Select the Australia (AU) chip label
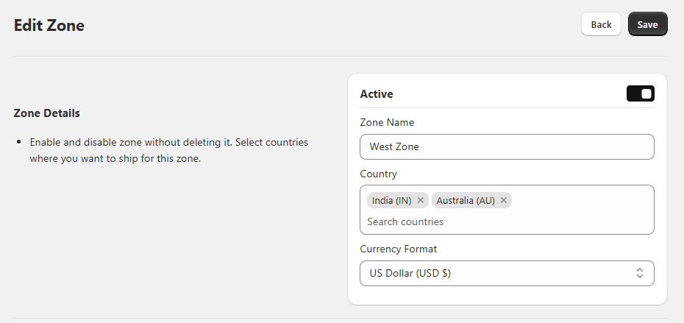684x323 pixels. click(466, 200)
